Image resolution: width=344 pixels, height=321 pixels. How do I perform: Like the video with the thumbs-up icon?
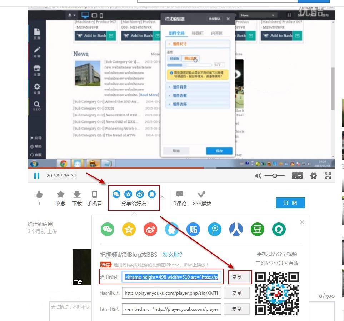(39, 195)
